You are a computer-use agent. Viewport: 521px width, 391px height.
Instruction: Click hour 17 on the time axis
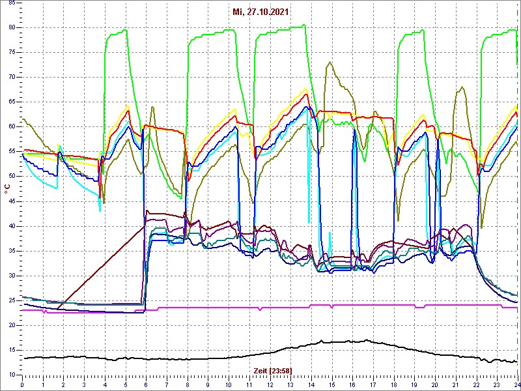point(373,383)
